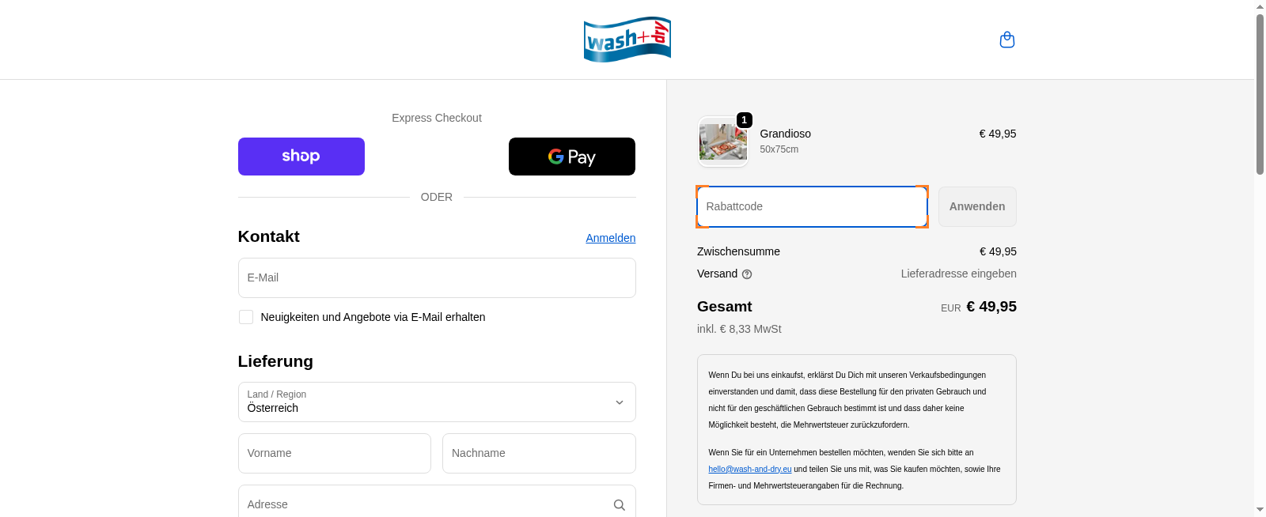
Task: Open the Land / Region dropdown
Action: click(437, 402)
